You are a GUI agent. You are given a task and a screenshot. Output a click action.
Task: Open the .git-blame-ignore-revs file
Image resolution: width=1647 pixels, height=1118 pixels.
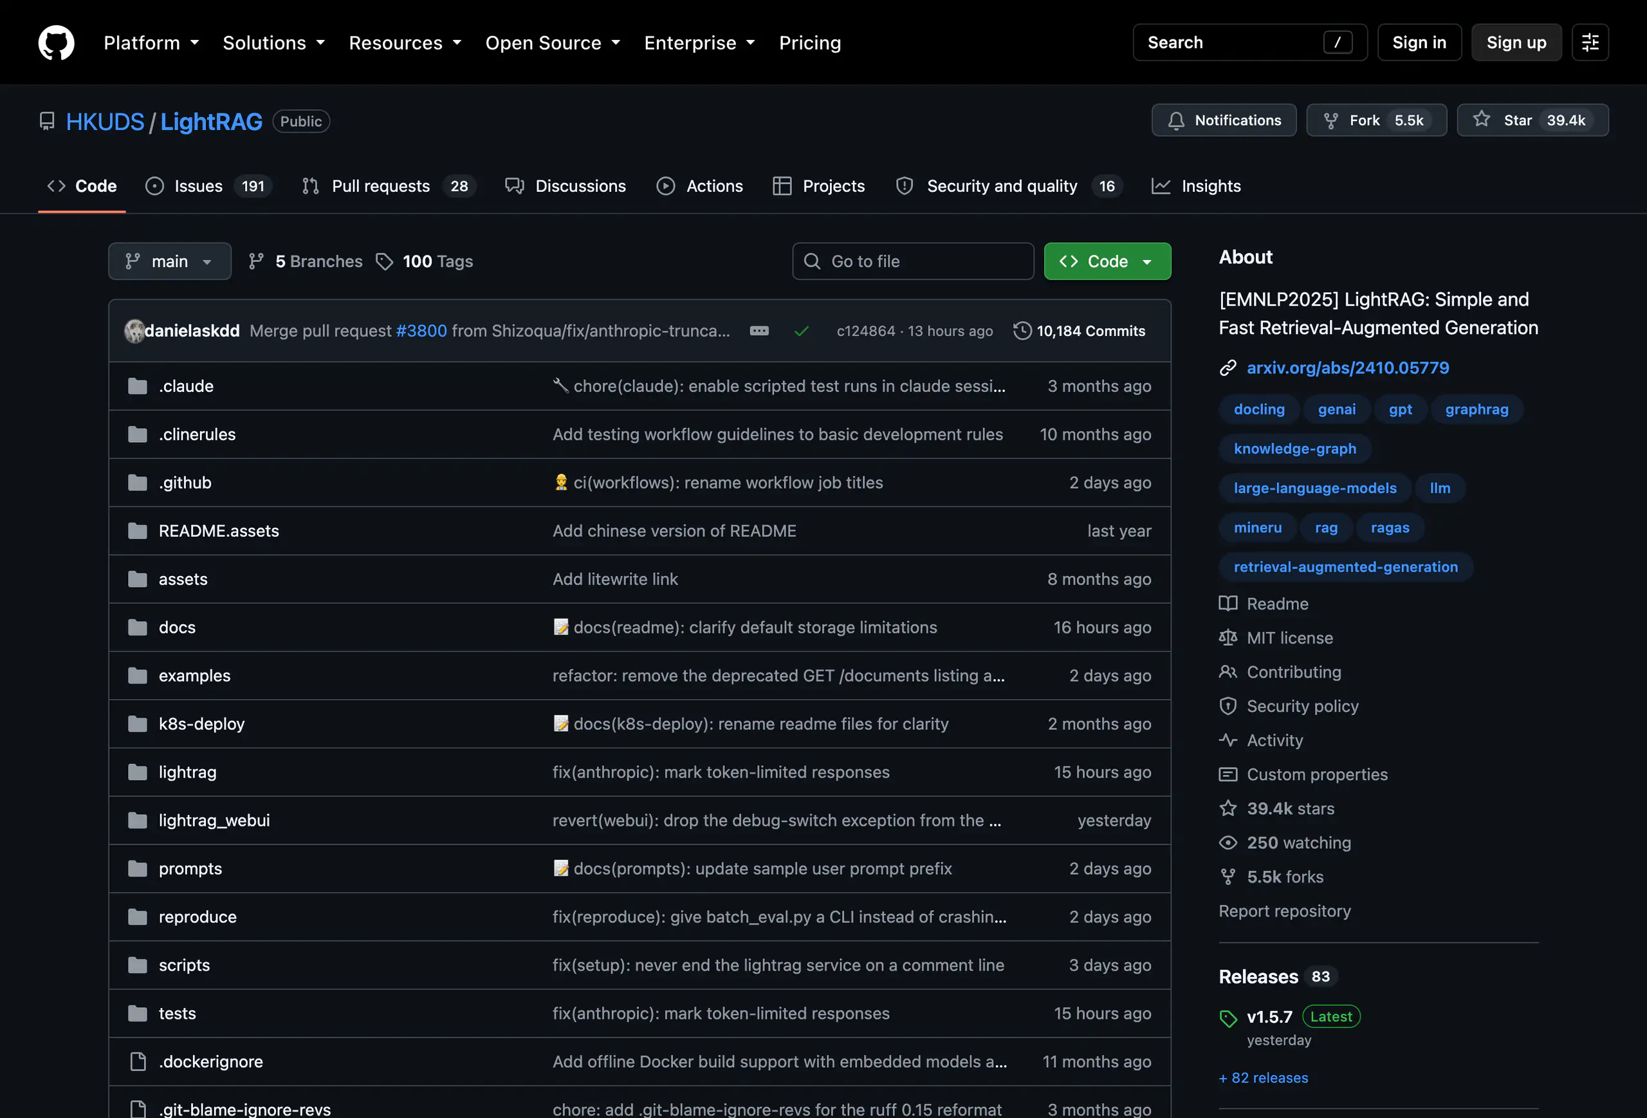244,1109
